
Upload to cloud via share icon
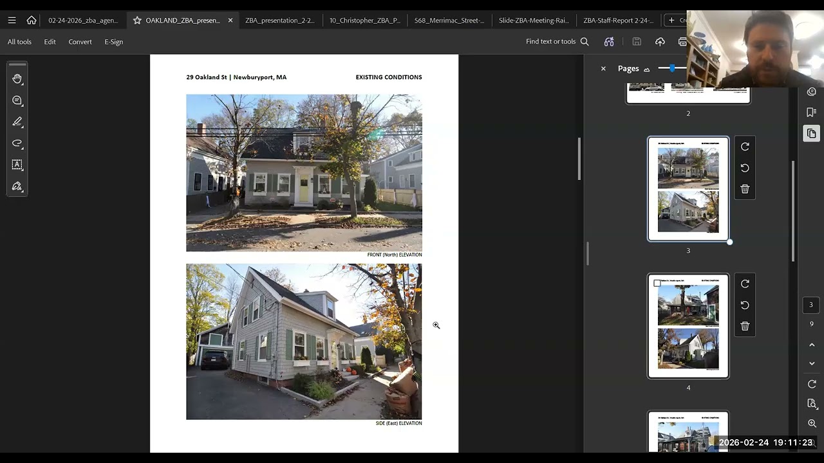coord(660,41)
